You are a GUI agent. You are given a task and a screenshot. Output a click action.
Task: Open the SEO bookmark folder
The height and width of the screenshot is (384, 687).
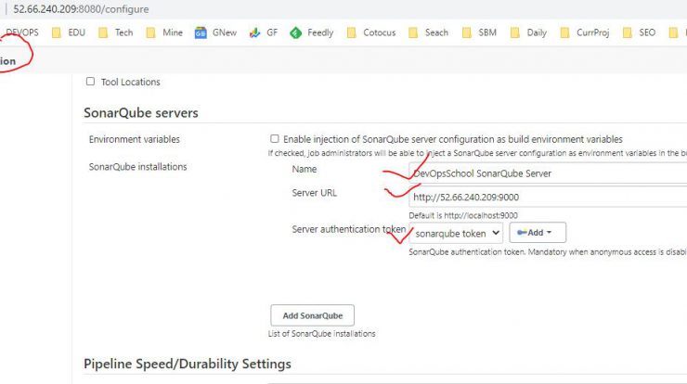[639, 32]
